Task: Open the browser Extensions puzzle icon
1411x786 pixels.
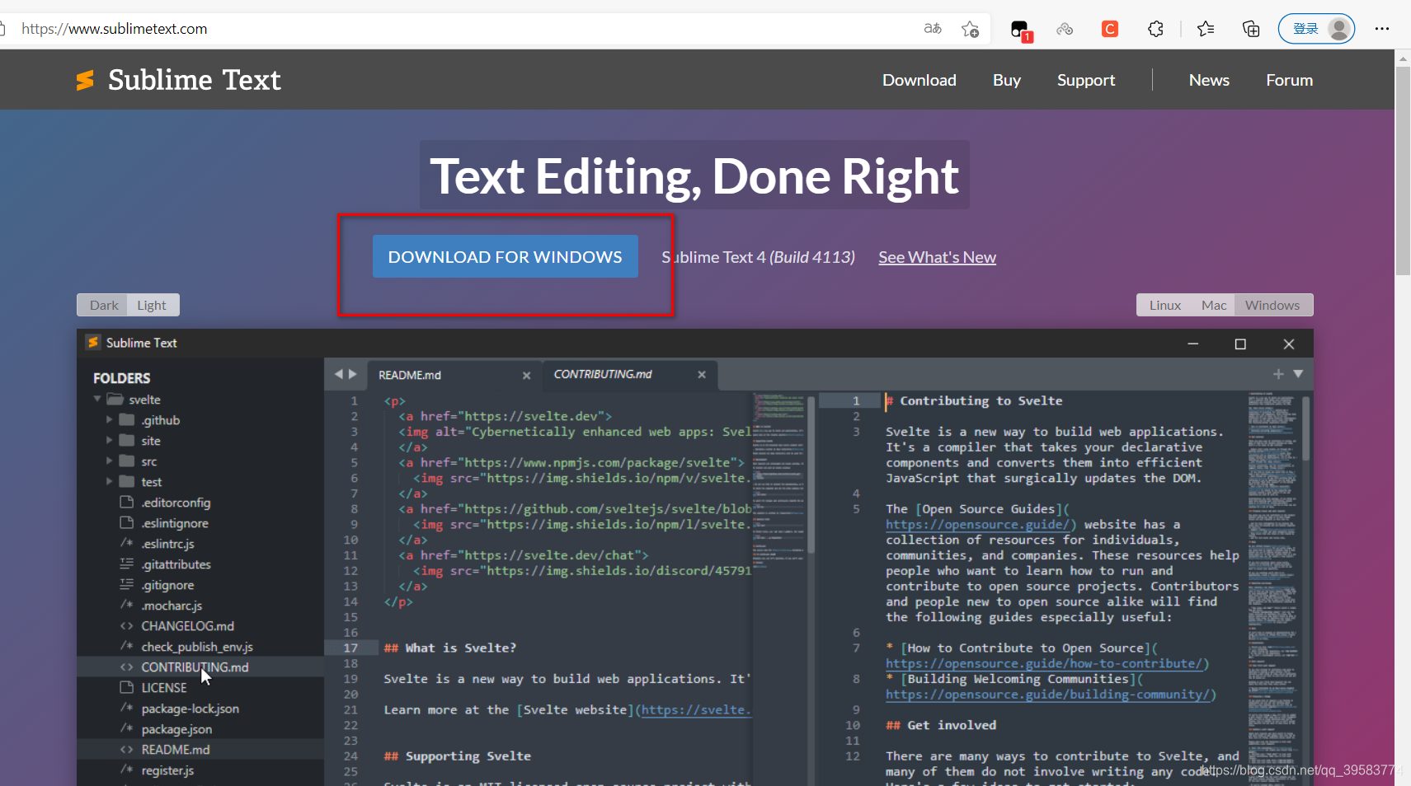Action: tap(1155, 29)
